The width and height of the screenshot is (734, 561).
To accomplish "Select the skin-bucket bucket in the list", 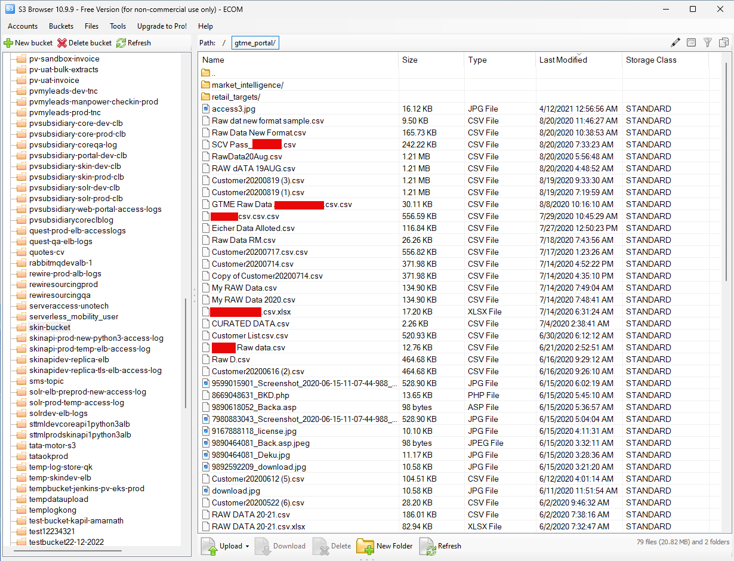I will 50,327.
